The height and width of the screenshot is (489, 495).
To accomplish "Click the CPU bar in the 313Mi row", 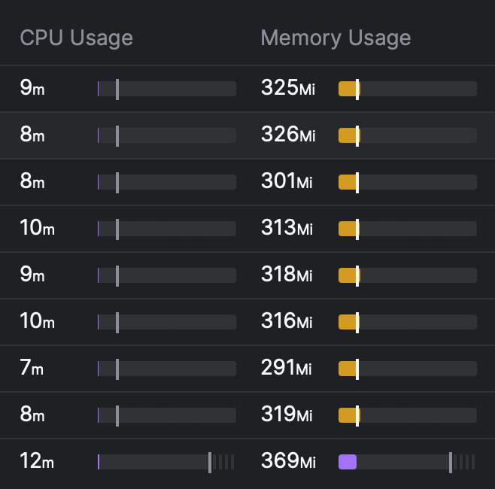I will 166,229.
